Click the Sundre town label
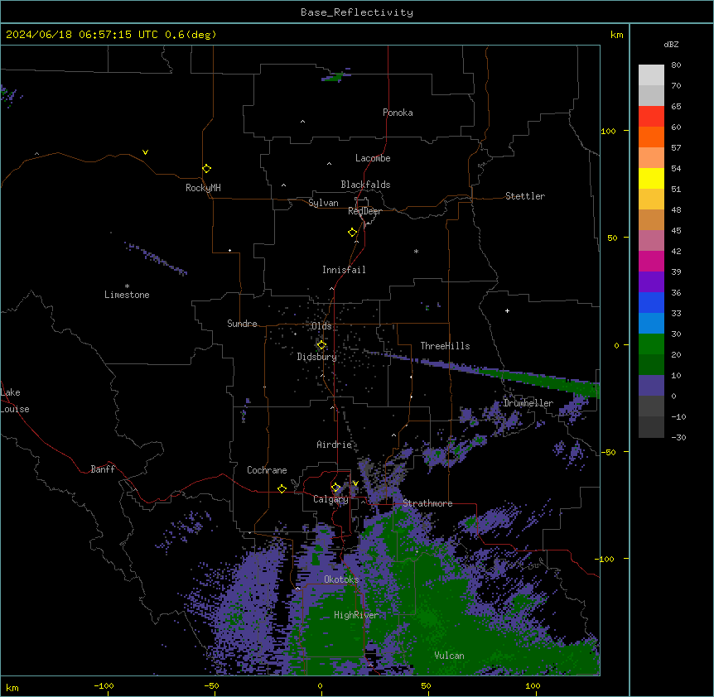This screenshot has height=697, width=714. [242, 324]
